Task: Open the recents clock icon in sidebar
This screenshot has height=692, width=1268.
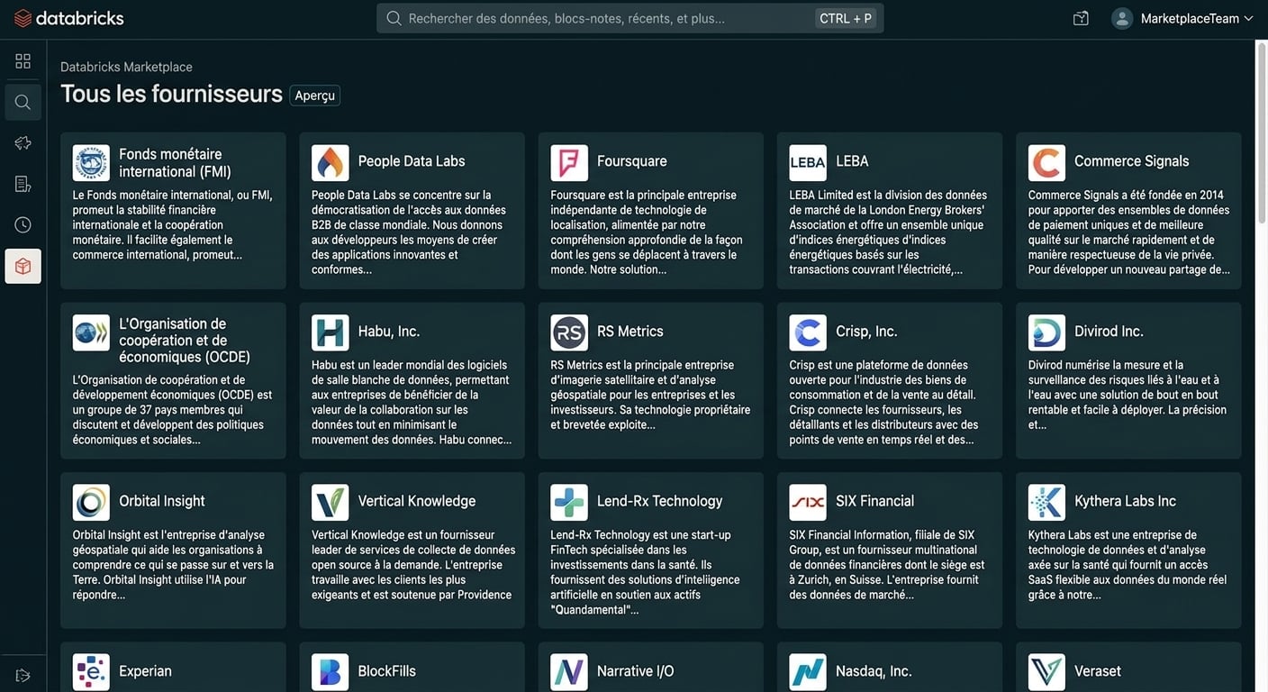Action: [23, 224]
